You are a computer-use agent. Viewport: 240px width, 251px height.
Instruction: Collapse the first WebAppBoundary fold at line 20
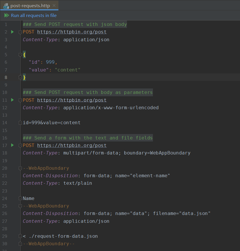[x=20, y=168]
